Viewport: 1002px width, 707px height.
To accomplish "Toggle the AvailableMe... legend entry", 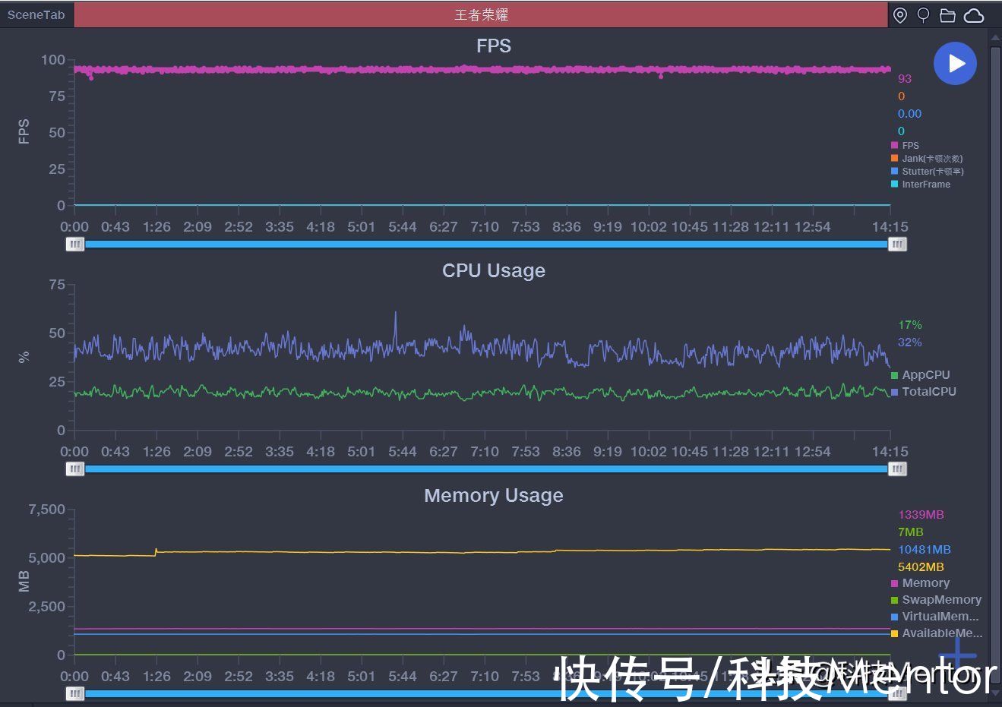I will pos(937,633).
